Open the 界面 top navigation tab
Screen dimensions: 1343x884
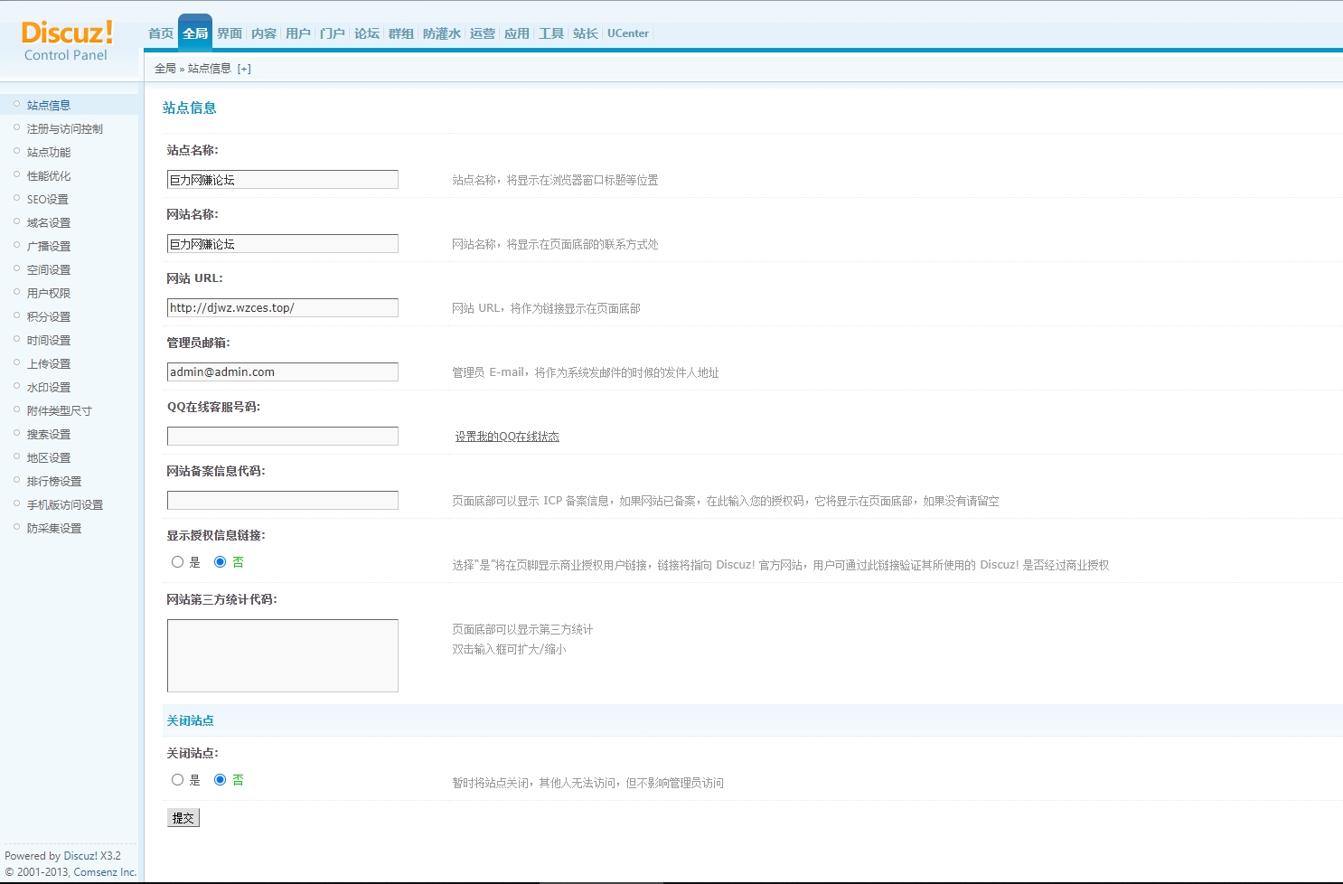point(230,33)
